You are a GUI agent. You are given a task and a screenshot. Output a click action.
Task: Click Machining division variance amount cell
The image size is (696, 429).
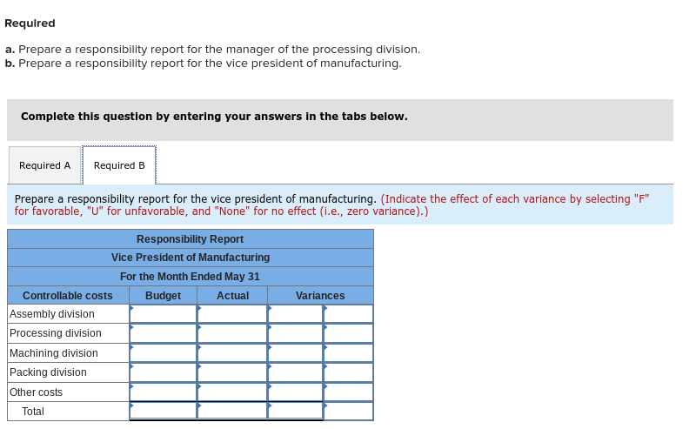pyautogui.click(x=295, y=352)
